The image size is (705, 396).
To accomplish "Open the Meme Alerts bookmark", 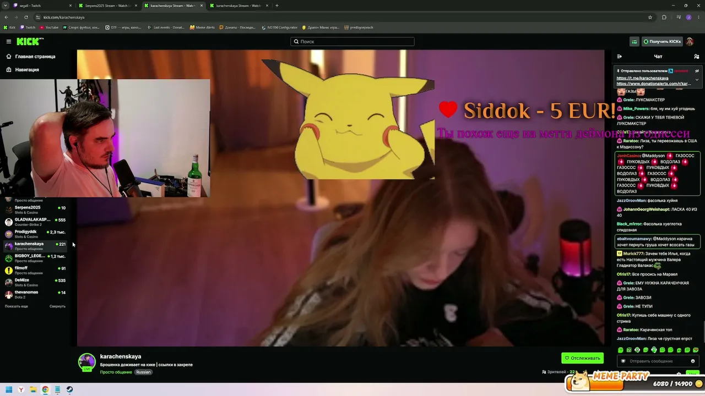I will pos(202,27).
